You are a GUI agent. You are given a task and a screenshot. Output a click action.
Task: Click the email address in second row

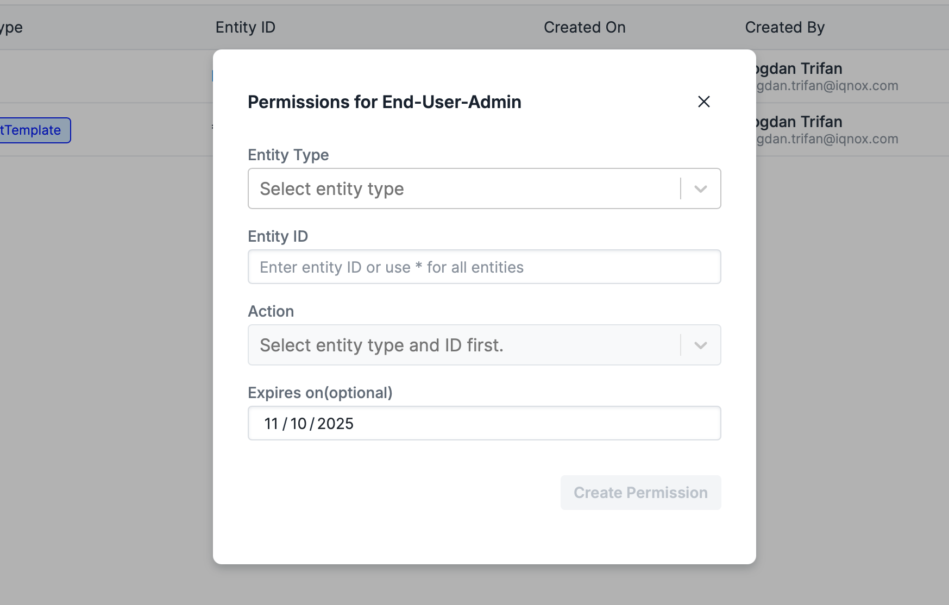(827, 139)
